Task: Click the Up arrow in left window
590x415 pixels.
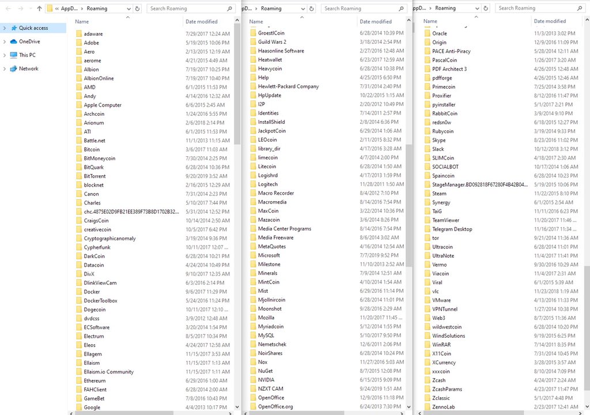Action: pos(39,8)
